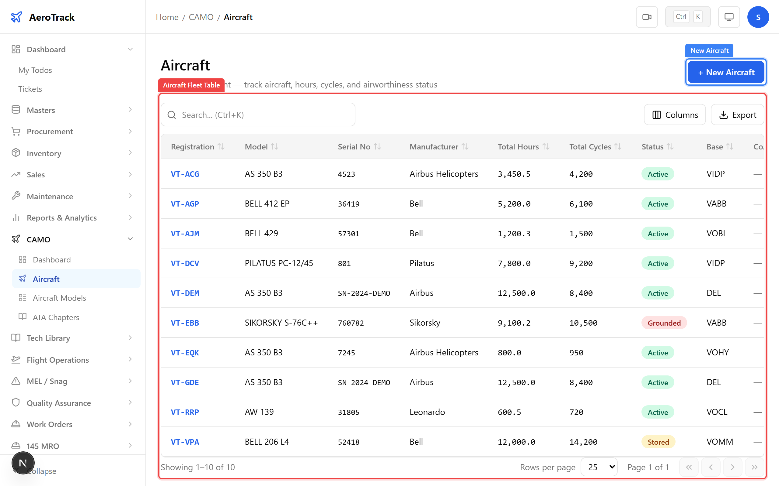This screenshot has width=779, height=486.
Task: Navigate to CAMO via the breadcrumb
Action: point(201,17)
